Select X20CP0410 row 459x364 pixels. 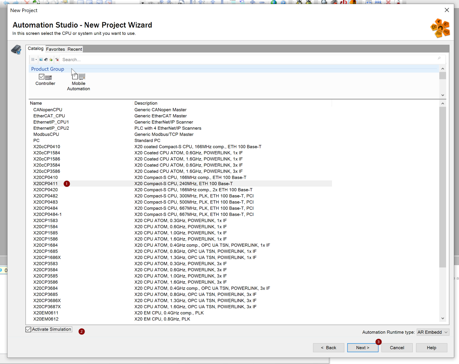coord(181,177)
